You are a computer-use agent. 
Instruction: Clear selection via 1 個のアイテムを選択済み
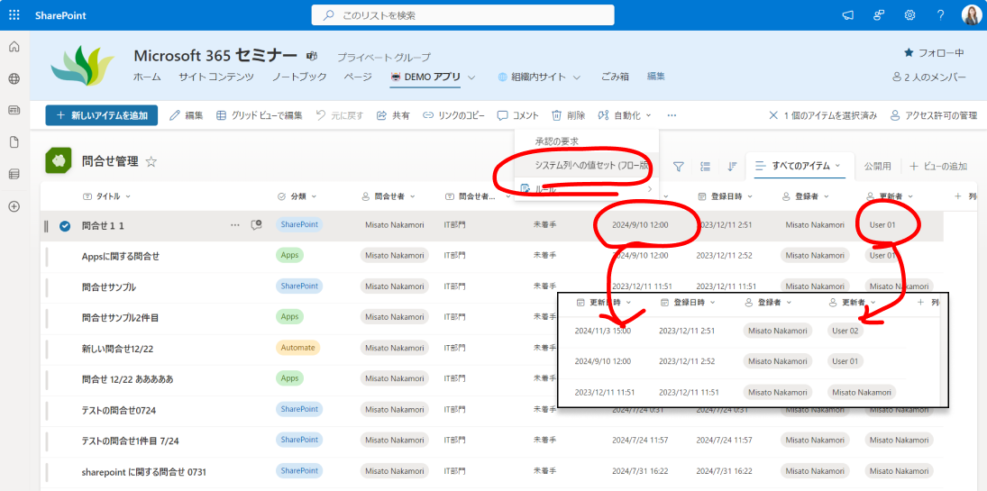(823, 116)
